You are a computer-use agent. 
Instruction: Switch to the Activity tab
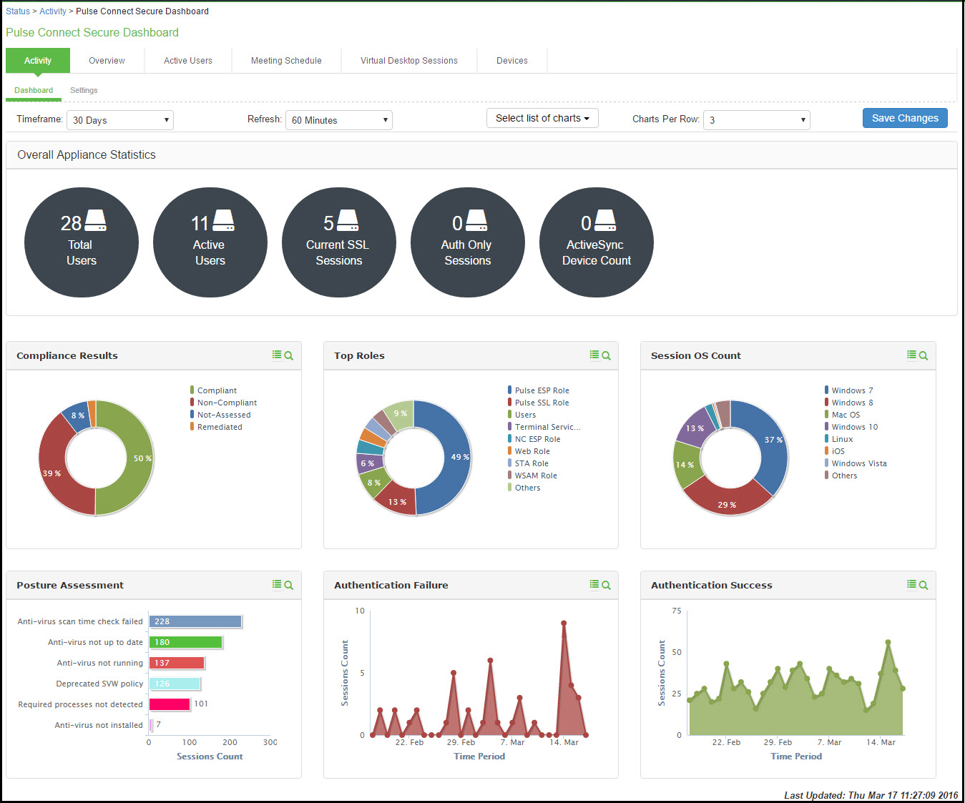point(38,61)
